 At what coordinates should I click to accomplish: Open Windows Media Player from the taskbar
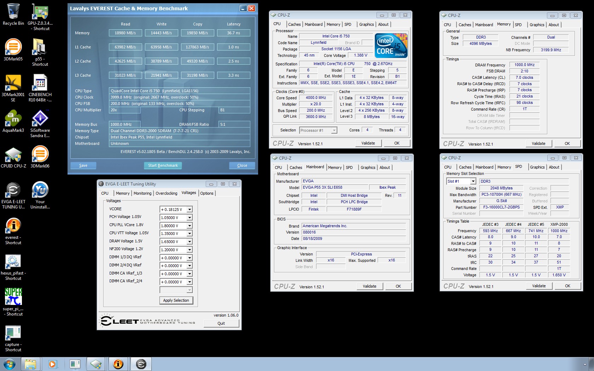pyautogui.click(x=52, y=364)
